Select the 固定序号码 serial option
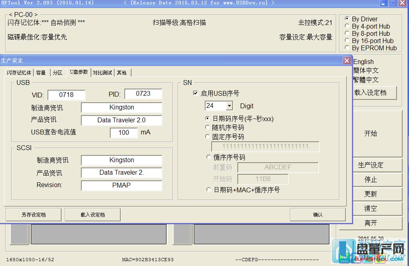 [x=208, y=136]
